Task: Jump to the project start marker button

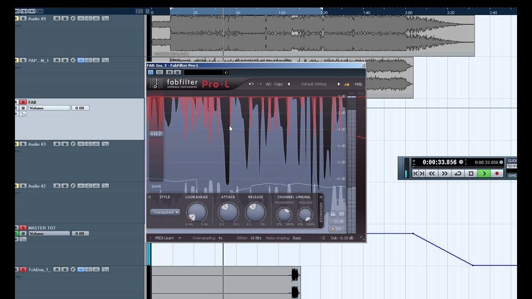Action: (x=415, y=174)
